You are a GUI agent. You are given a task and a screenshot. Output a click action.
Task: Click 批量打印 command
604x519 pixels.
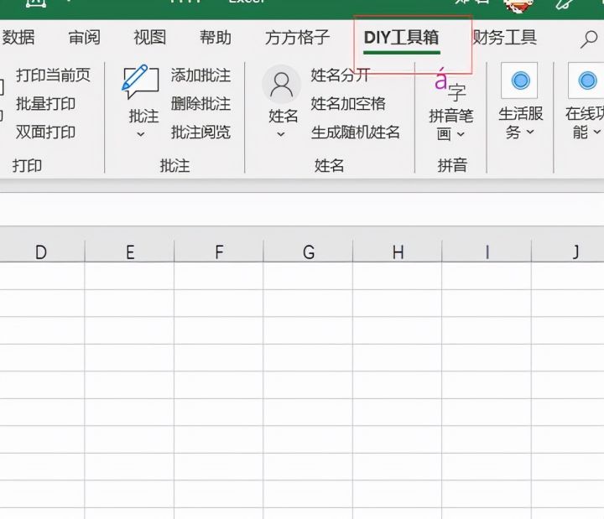click(x=45, y=104)
